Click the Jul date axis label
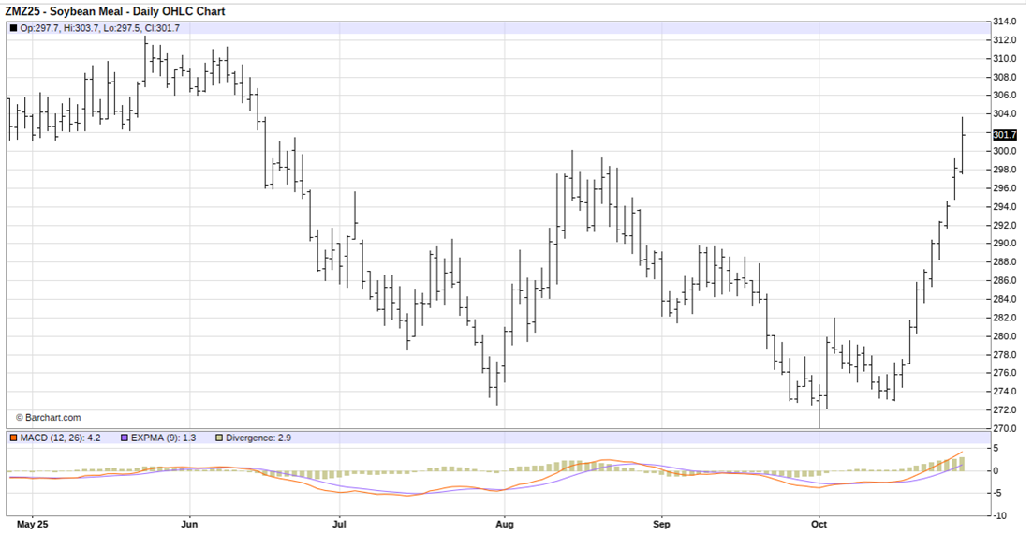Screen dimensions: 1033x535 [x=339, y=525]
